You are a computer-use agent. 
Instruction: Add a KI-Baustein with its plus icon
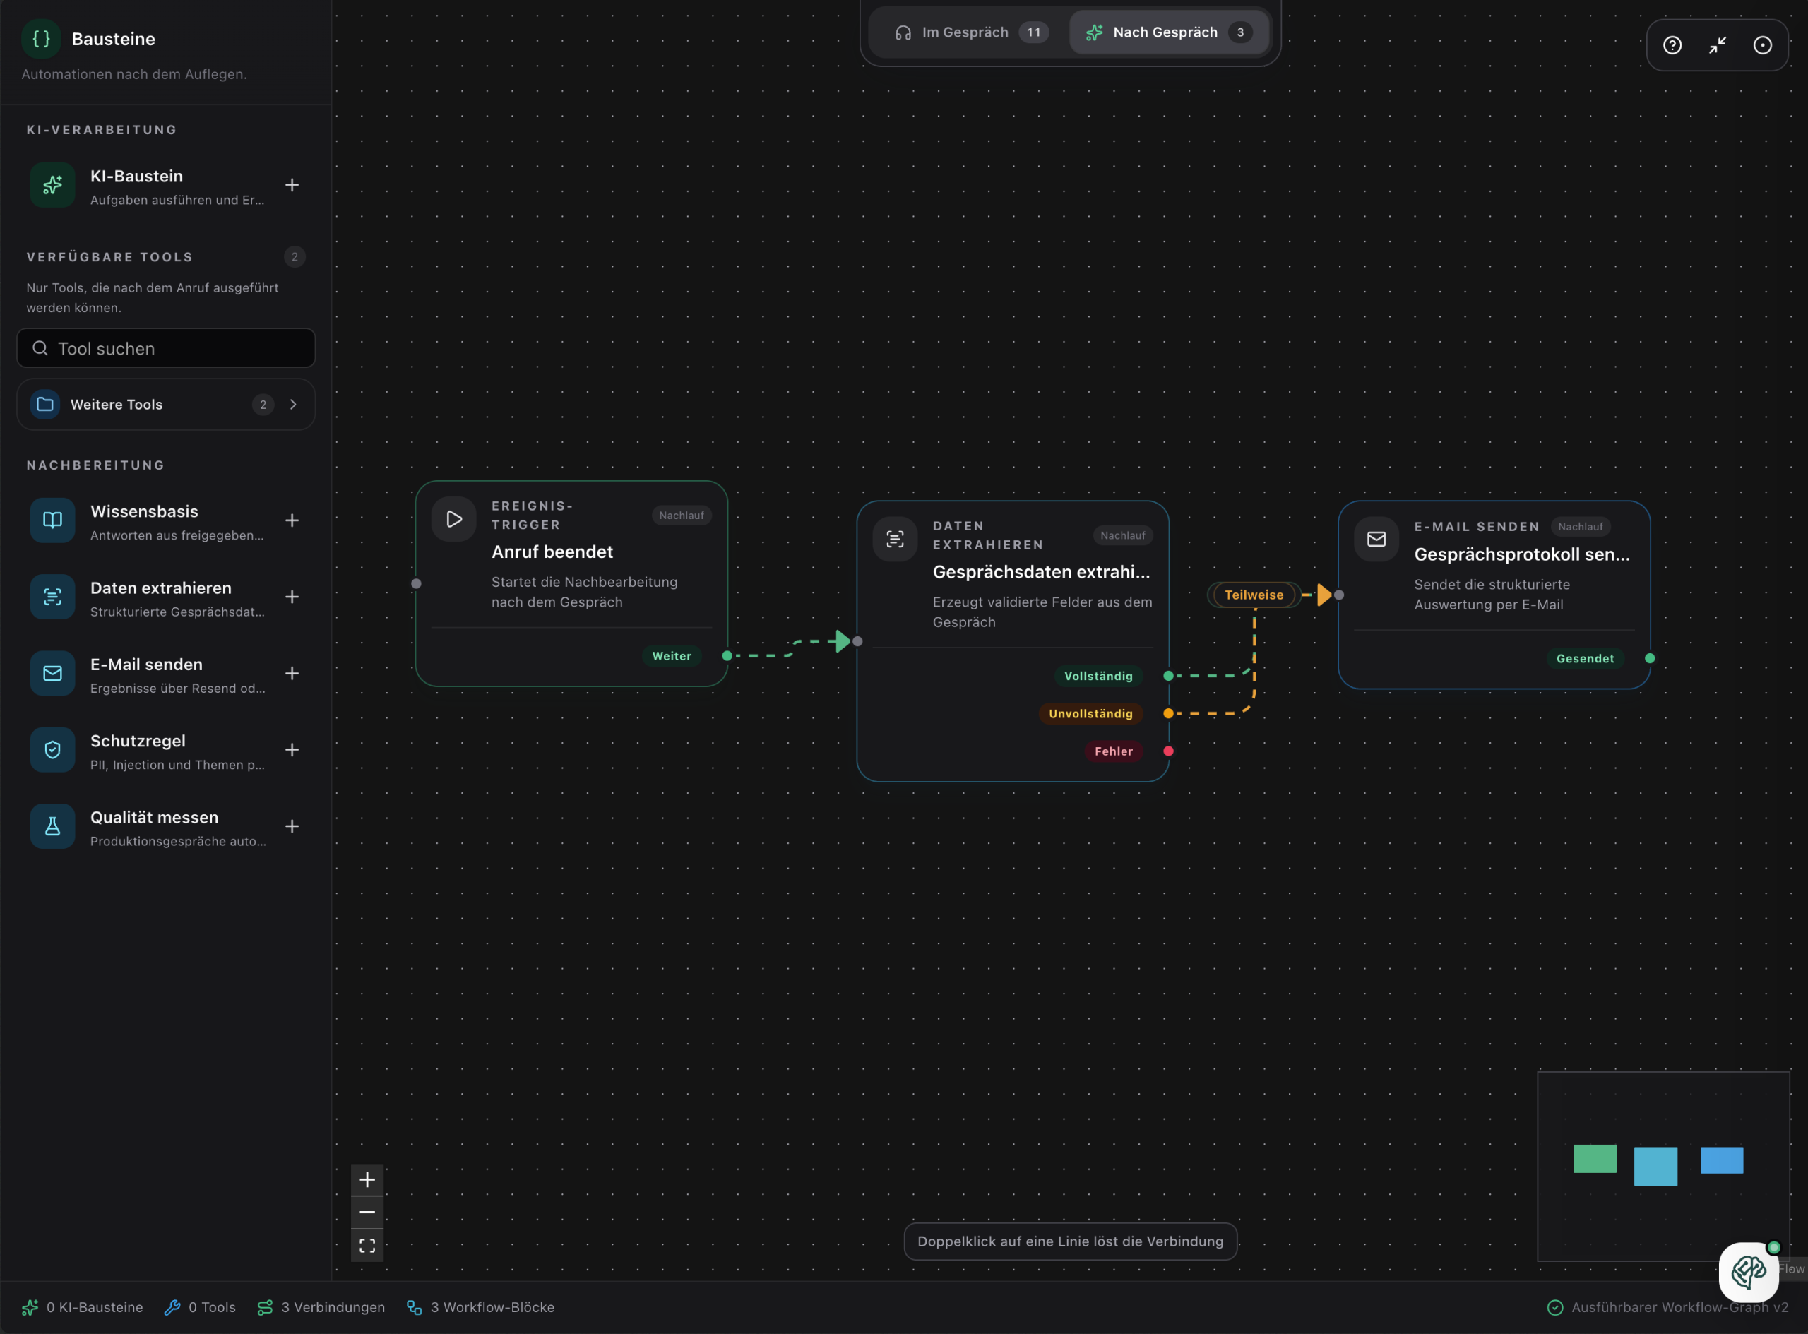click(x=292, y=185)
